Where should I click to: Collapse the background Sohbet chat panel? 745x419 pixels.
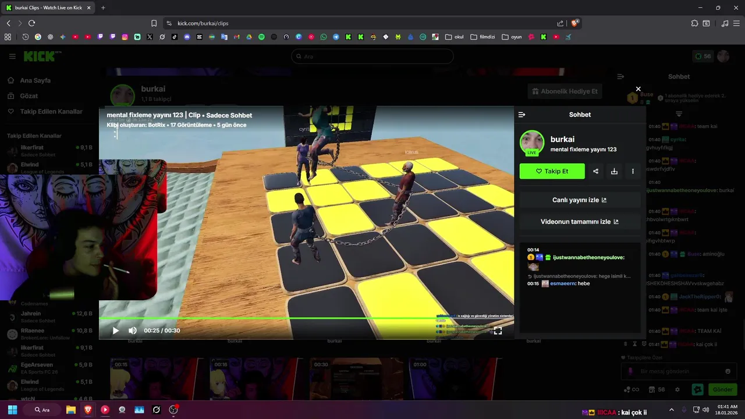[620, 76]
